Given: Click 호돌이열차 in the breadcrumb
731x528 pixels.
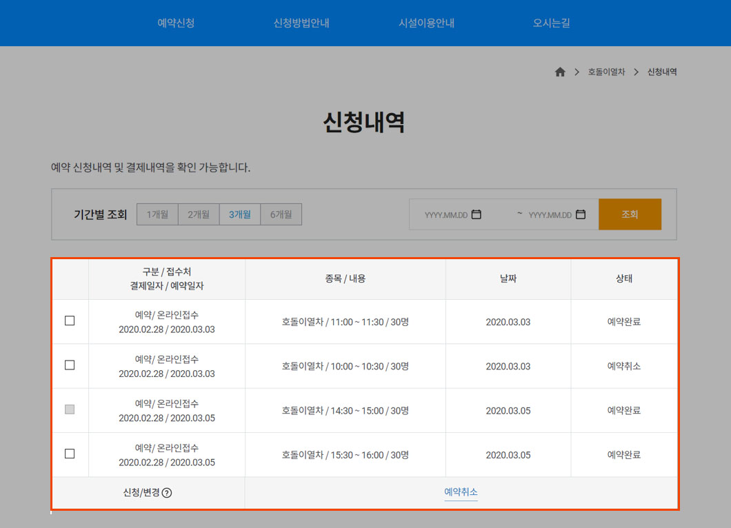Looking at the screenshot, I should point(606,72).
